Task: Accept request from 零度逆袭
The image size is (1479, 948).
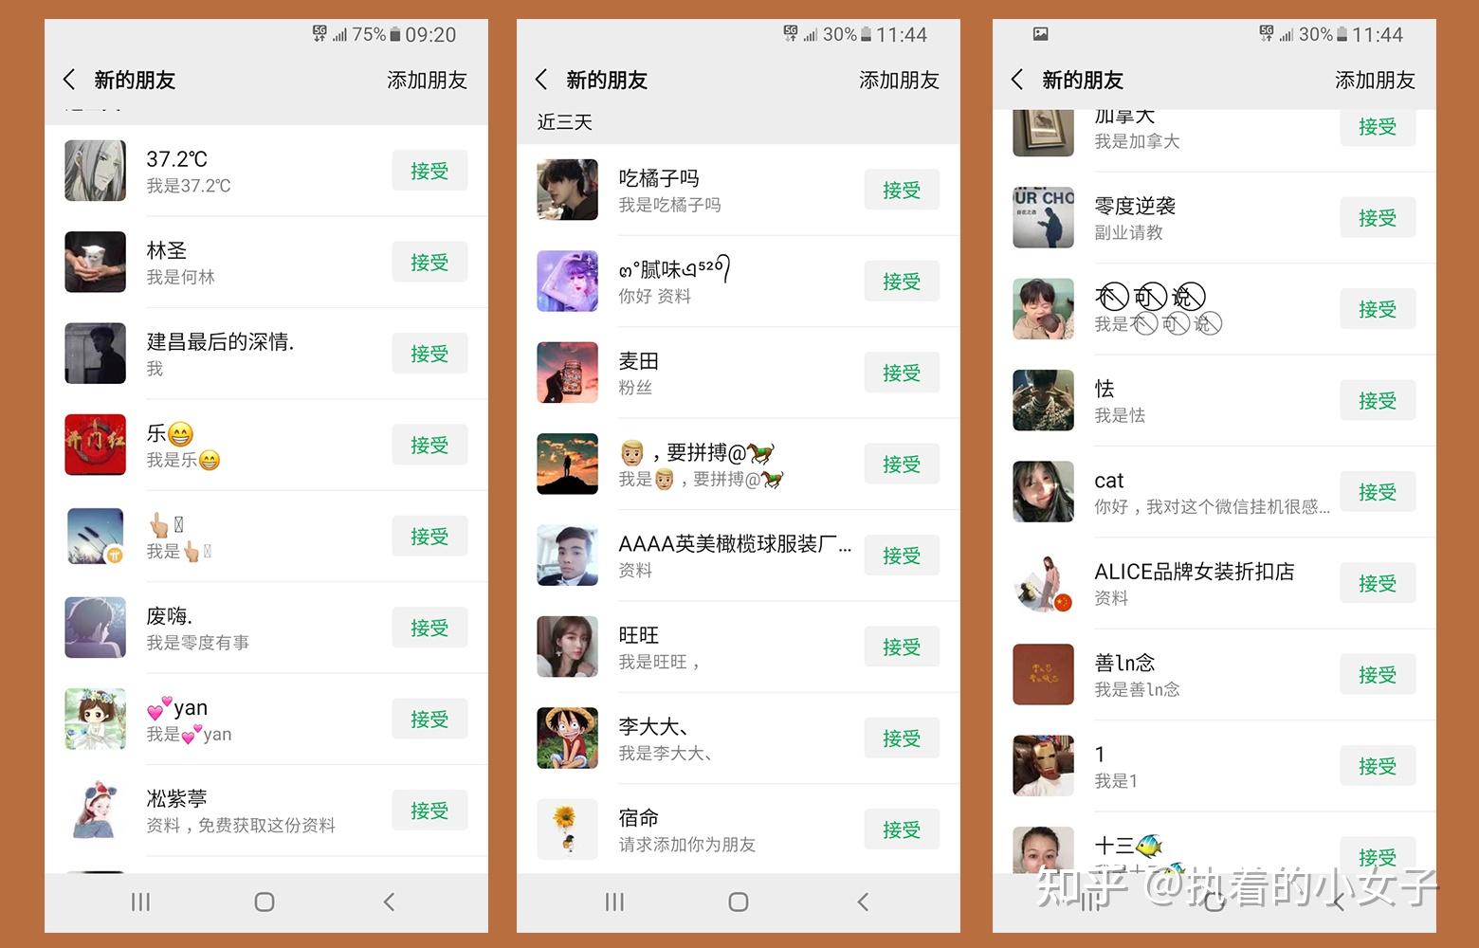Action: click(x=1378, y=217)
